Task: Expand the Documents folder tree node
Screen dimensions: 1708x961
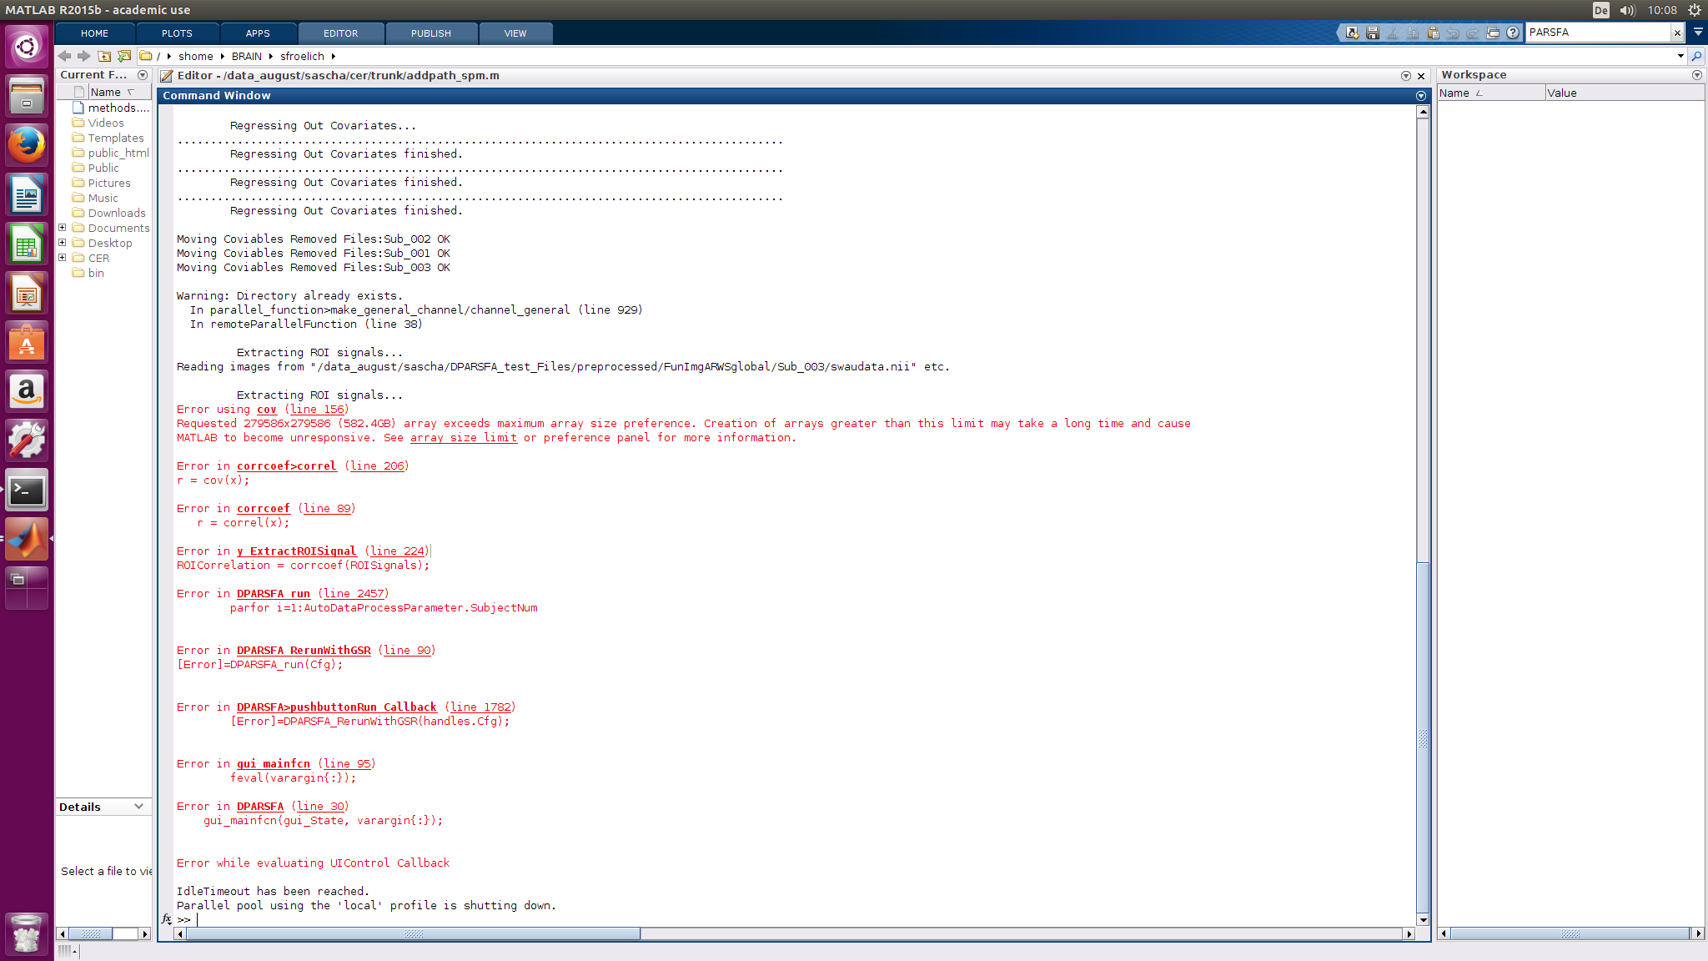Action: click(63, 228)
